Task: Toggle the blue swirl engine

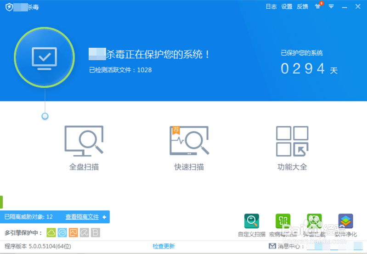Action: [x=62, y=233]
